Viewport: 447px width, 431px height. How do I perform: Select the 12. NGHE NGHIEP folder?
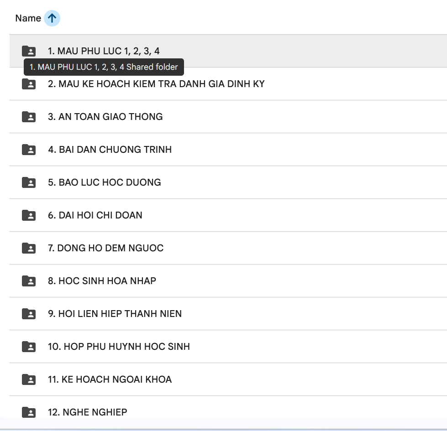87,412
